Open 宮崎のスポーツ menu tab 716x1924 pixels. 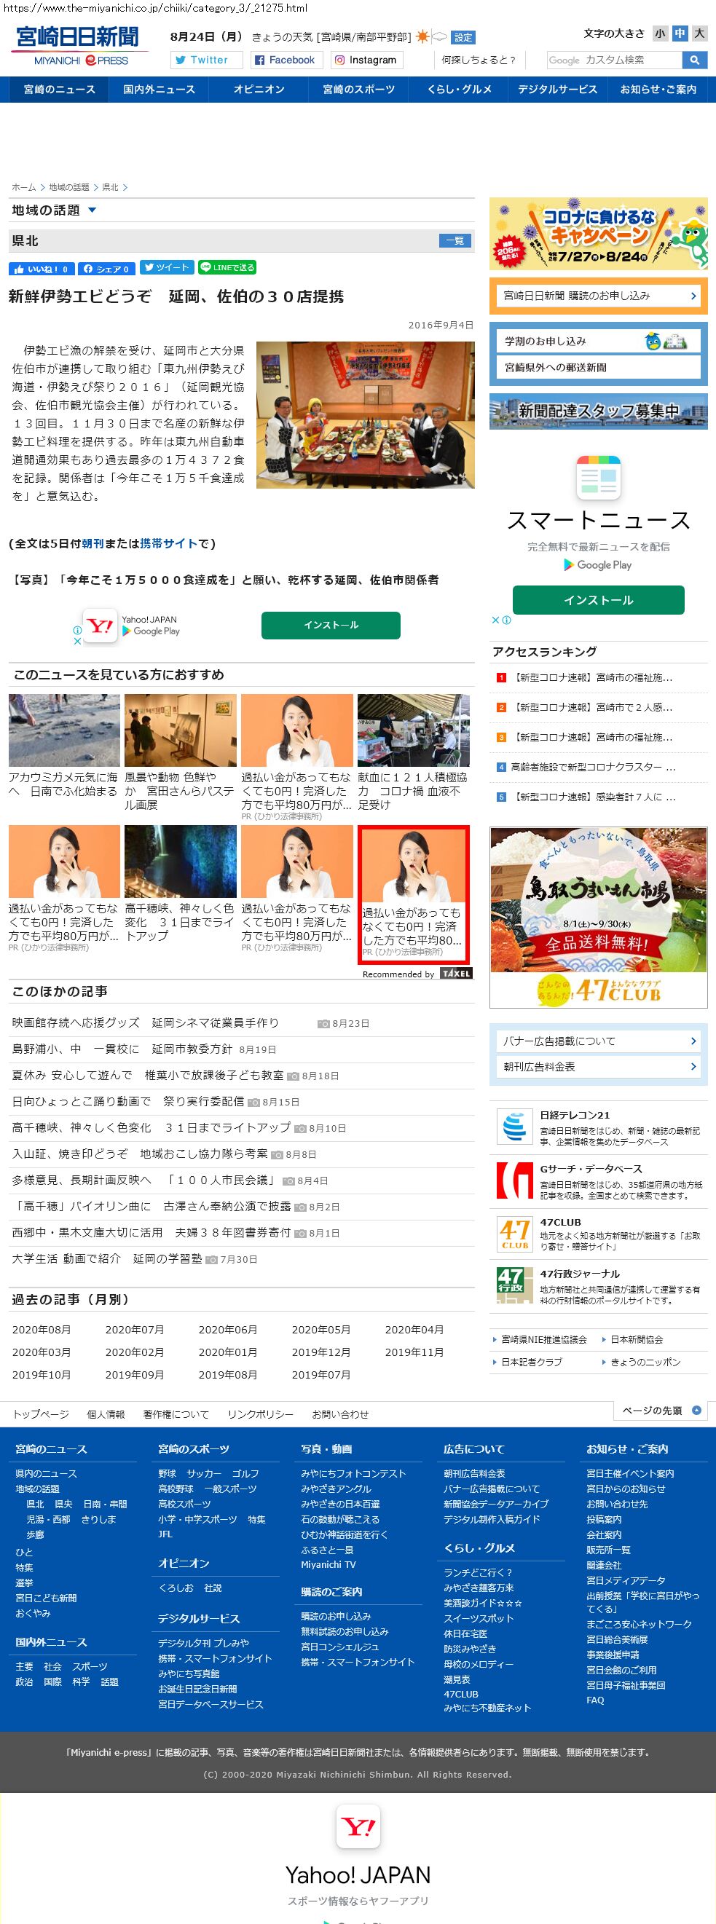click(359, 89)
